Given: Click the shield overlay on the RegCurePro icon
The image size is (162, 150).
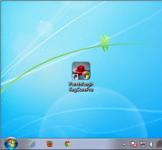Looking at the screenshot, I should coord(86,75).
